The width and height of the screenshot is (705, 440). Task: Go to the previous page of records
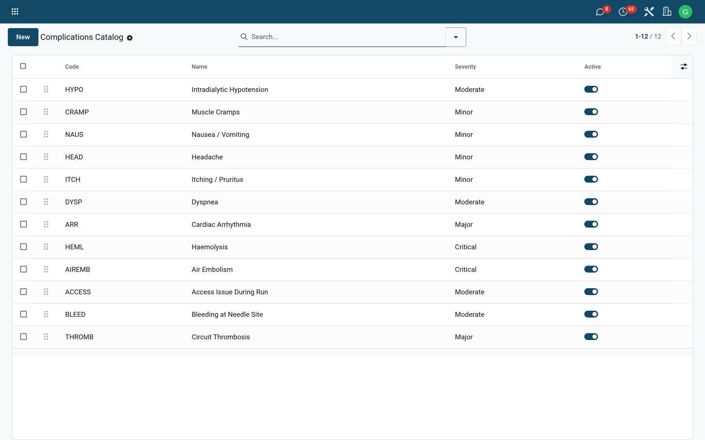(x=673, y=37)
